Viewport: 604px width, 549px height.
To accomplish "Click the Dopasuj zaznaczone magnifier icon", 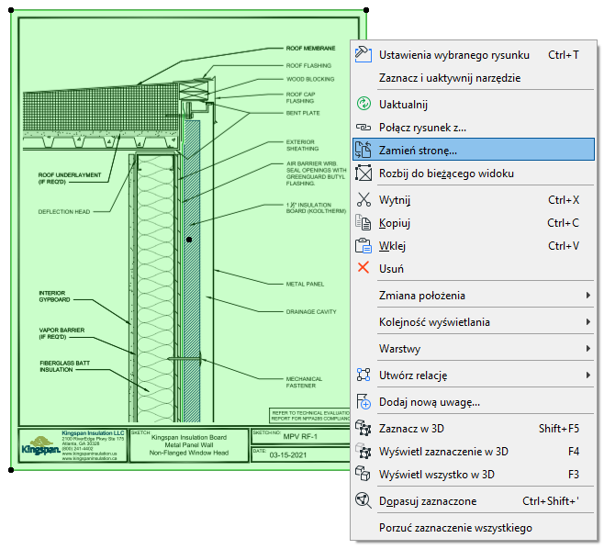I will [x=363, y=501].
